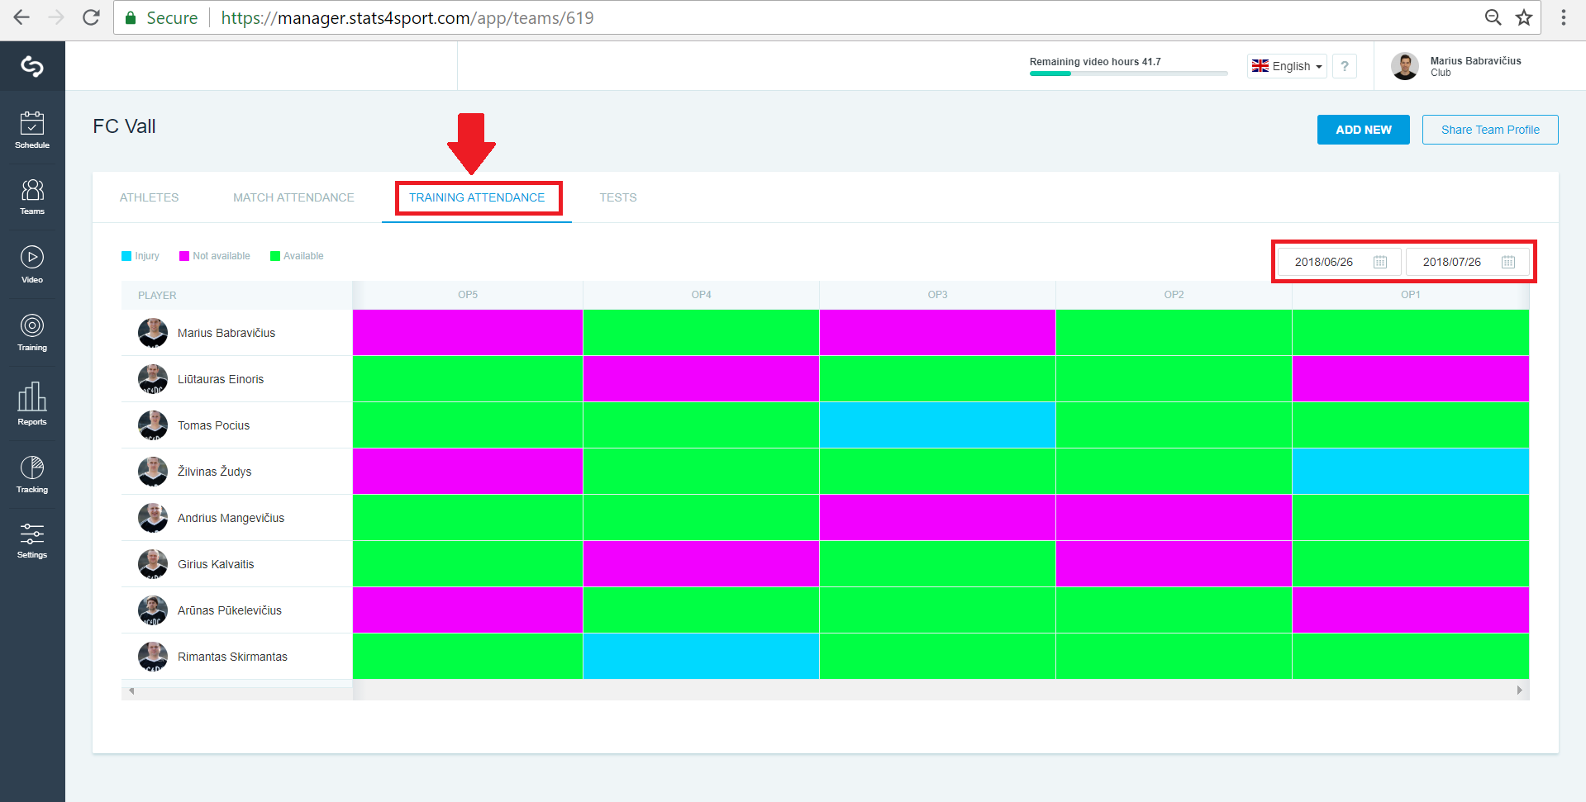Open the Schedule section in sidebar
Viewport: 1586px width, 802px height.
coord(32,130)
